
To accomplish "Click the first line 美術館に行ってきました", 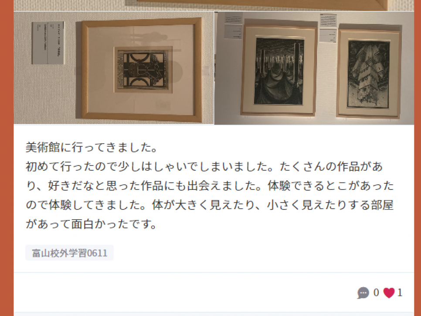I will (x=91, y=148).
